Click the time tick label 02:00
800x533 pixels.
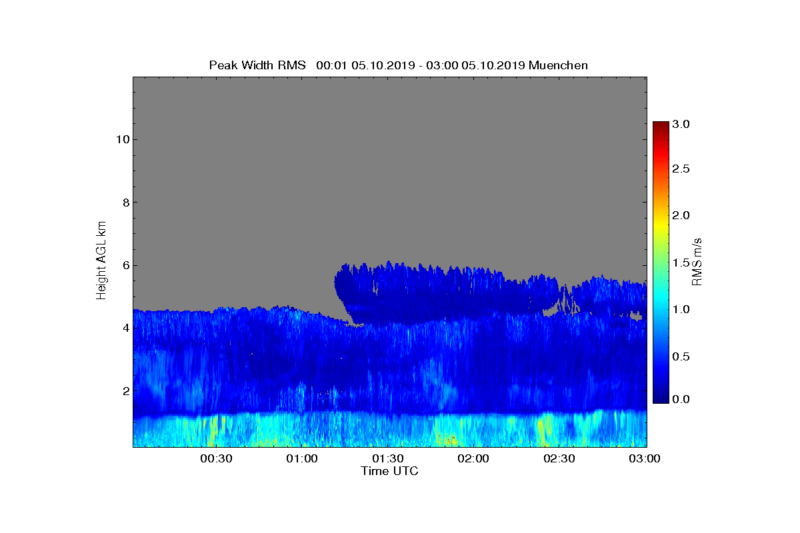[x=473, y=459]
